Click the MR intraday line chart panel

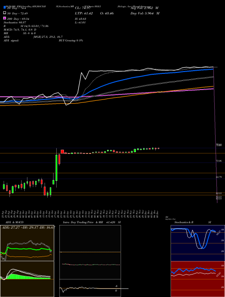pyautogui.click(x=90, y=288)
